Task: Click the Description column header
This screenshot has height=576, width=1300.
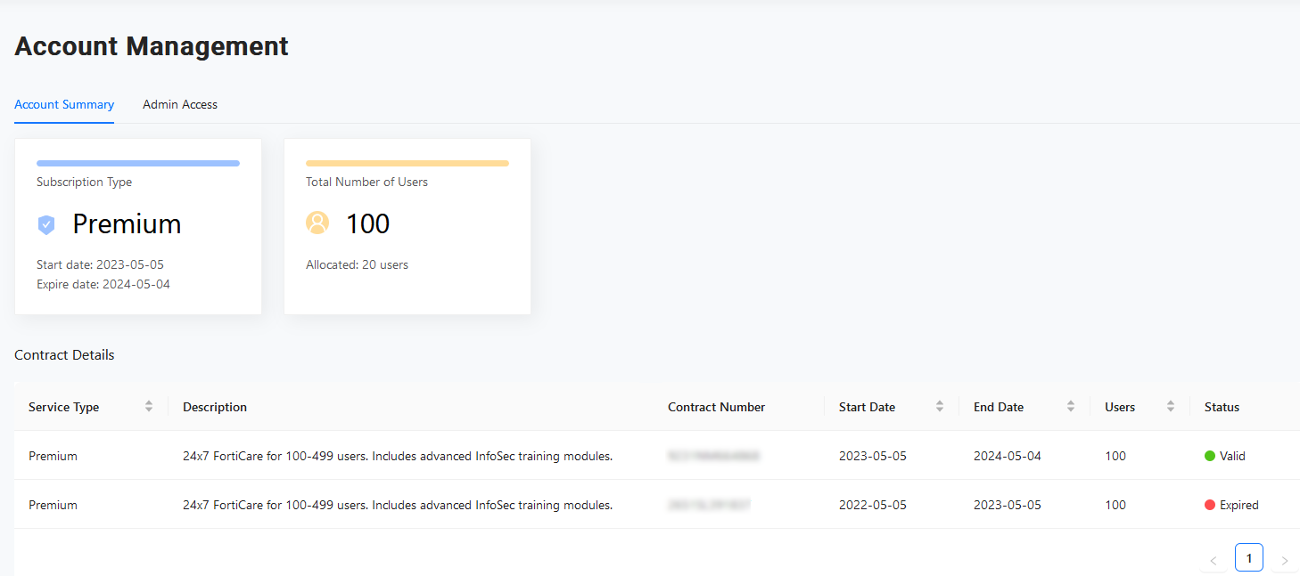Action: point(215,407)
